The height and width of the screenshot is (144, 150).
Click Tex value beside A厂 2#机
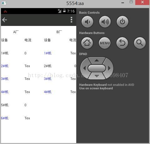[27, 66]
